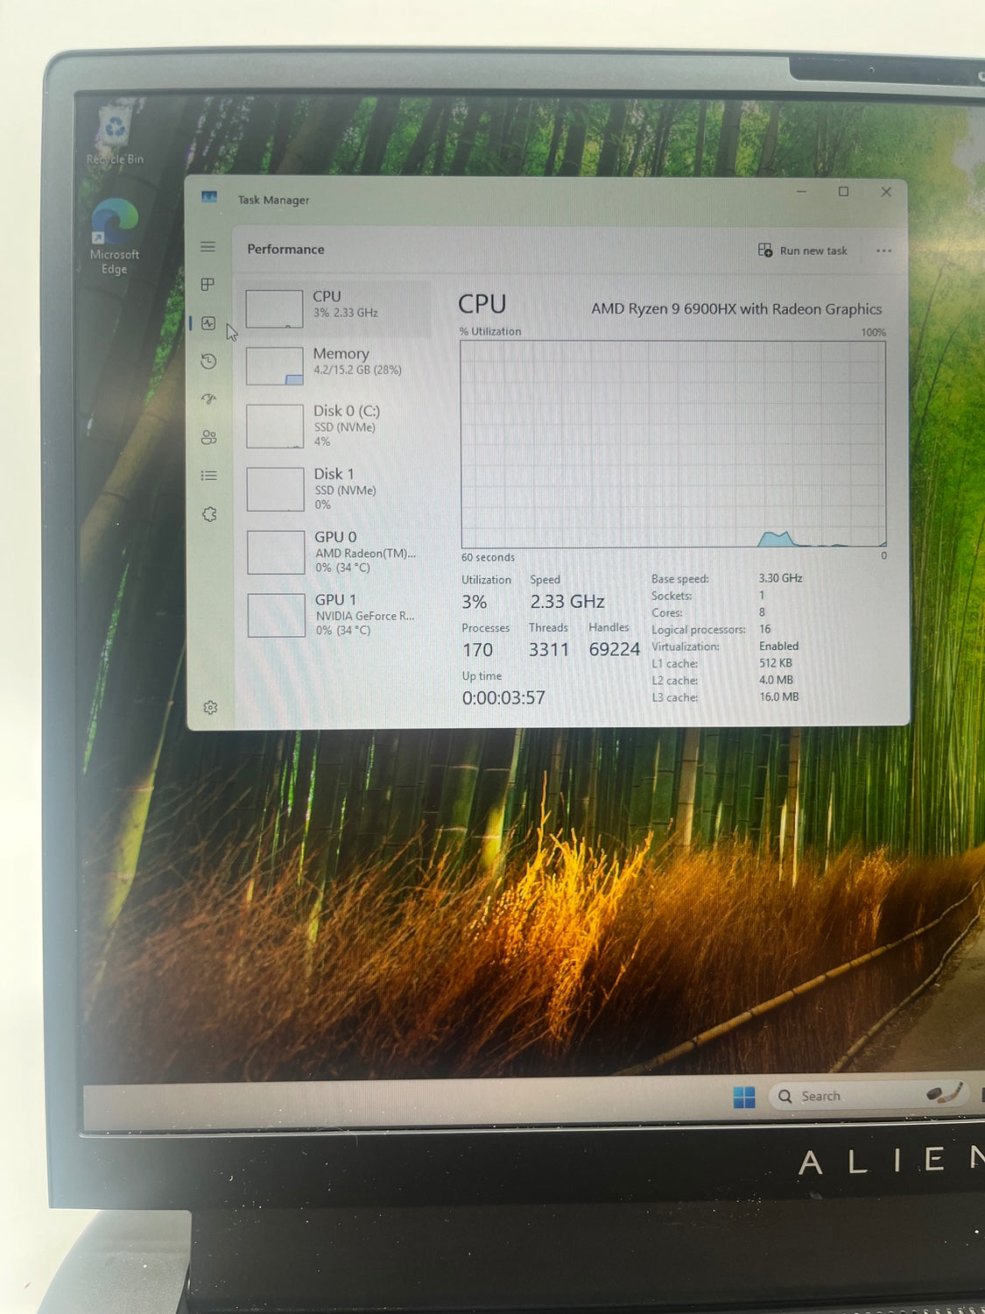Select the Performance page icon
The width and height of the screenshot is (985, 1314).
point(208,323)
